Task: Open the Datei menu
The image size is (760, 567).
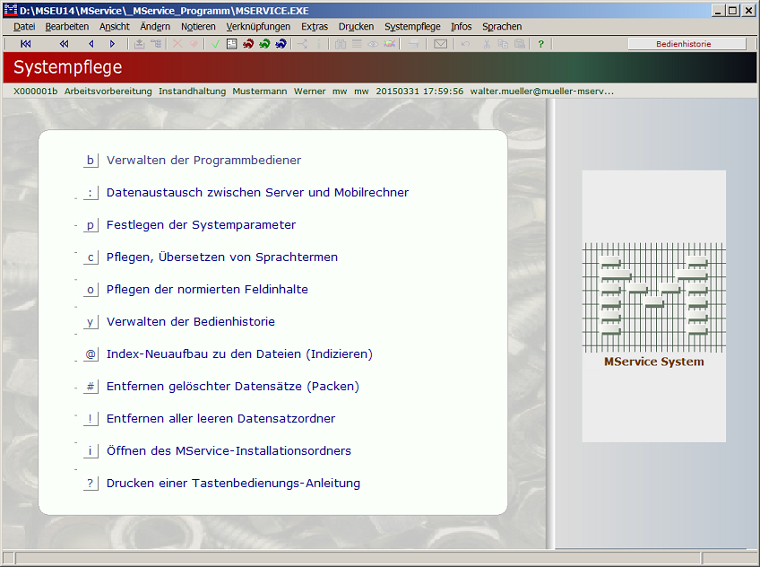Action: 24,27
